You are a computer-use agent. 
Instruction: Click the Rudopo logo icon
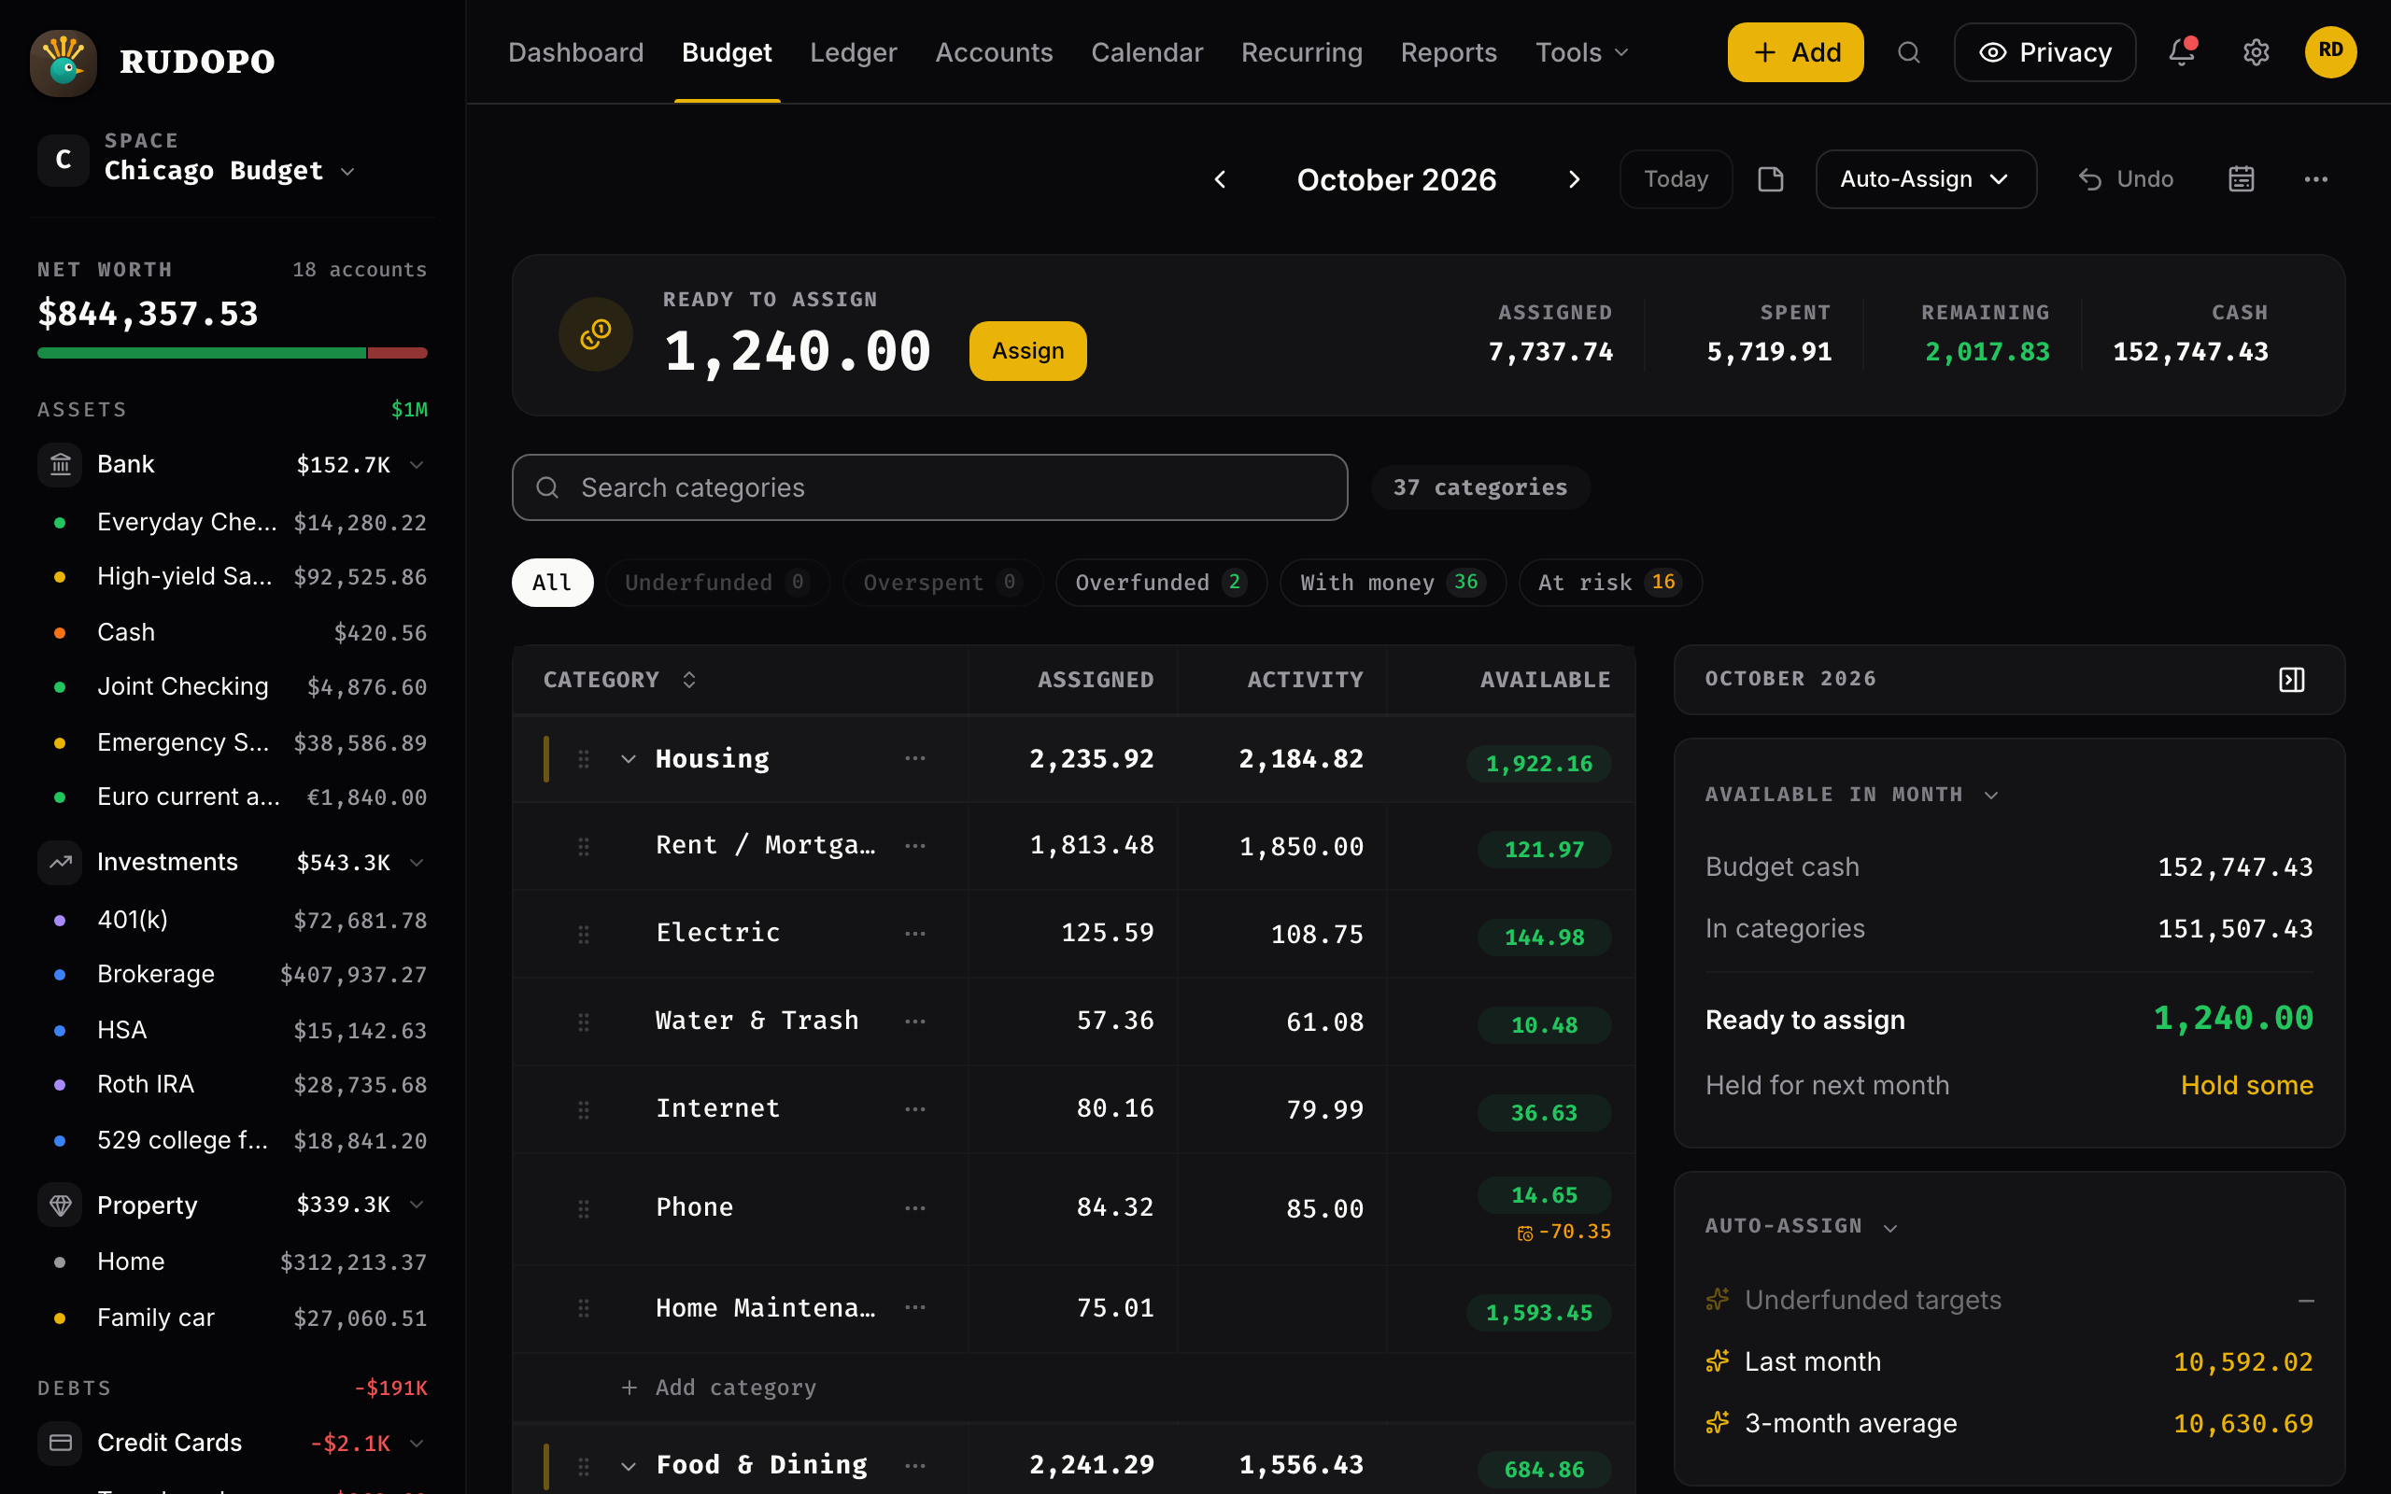click(64, 62)
